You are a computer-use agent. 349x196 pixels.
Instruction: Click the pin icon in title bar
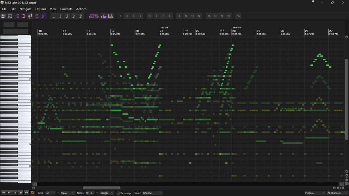coord(313,2)
